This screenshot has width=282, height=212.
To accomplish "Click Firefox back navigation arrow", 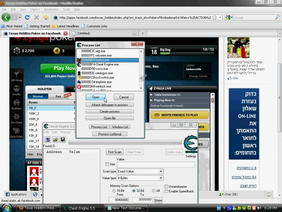I will coord(6,17).
